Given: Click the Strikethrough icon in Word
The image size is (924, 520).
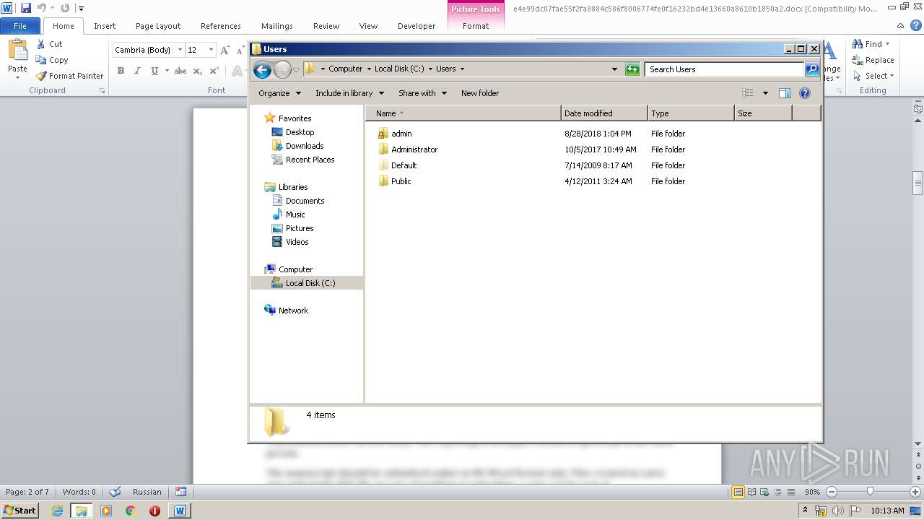Looking at the screenshot, I should coord(180,71).
